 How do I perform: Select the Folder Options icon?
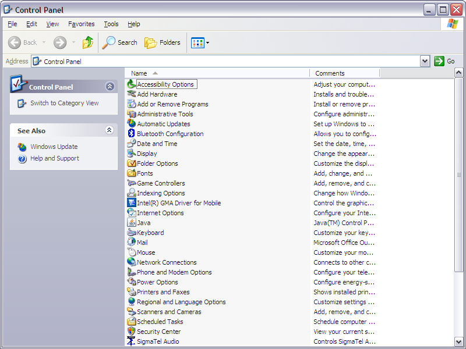132,163
